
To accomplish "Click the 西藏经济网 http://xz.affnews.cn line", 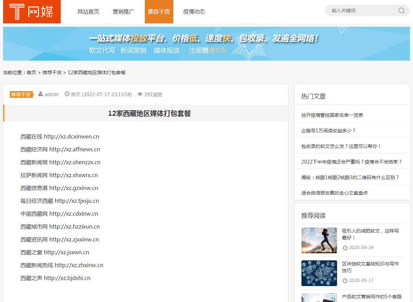I will [60, 150].
